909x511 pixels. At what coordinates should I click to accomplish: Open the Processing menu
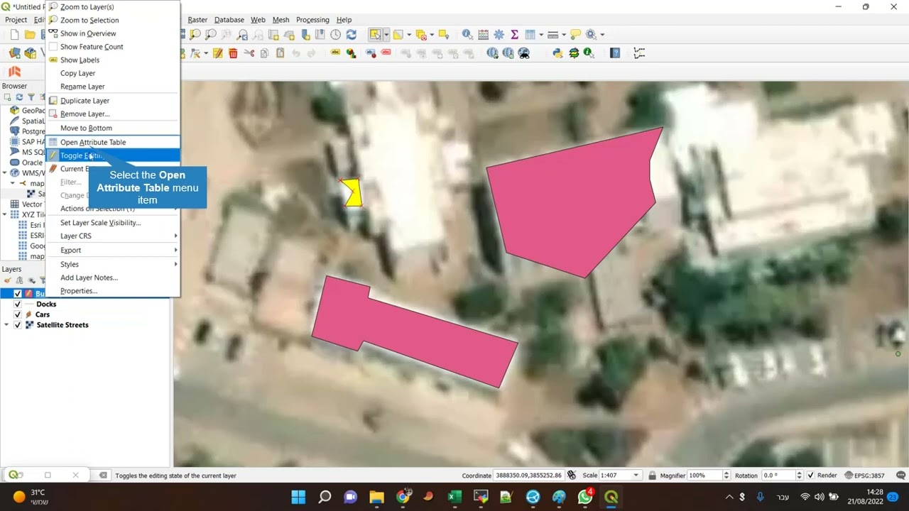coord(312,20)
